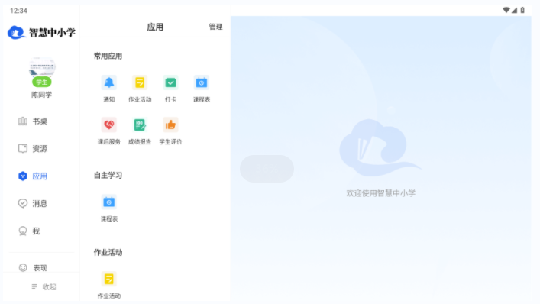Click the battery status icon
The width and height of the screenshot is (540, 304).
(x=522, y=10)
